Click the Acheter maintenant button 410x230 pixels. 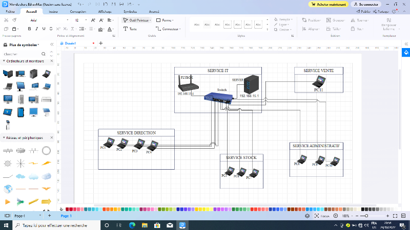click(x=329, y=4)
